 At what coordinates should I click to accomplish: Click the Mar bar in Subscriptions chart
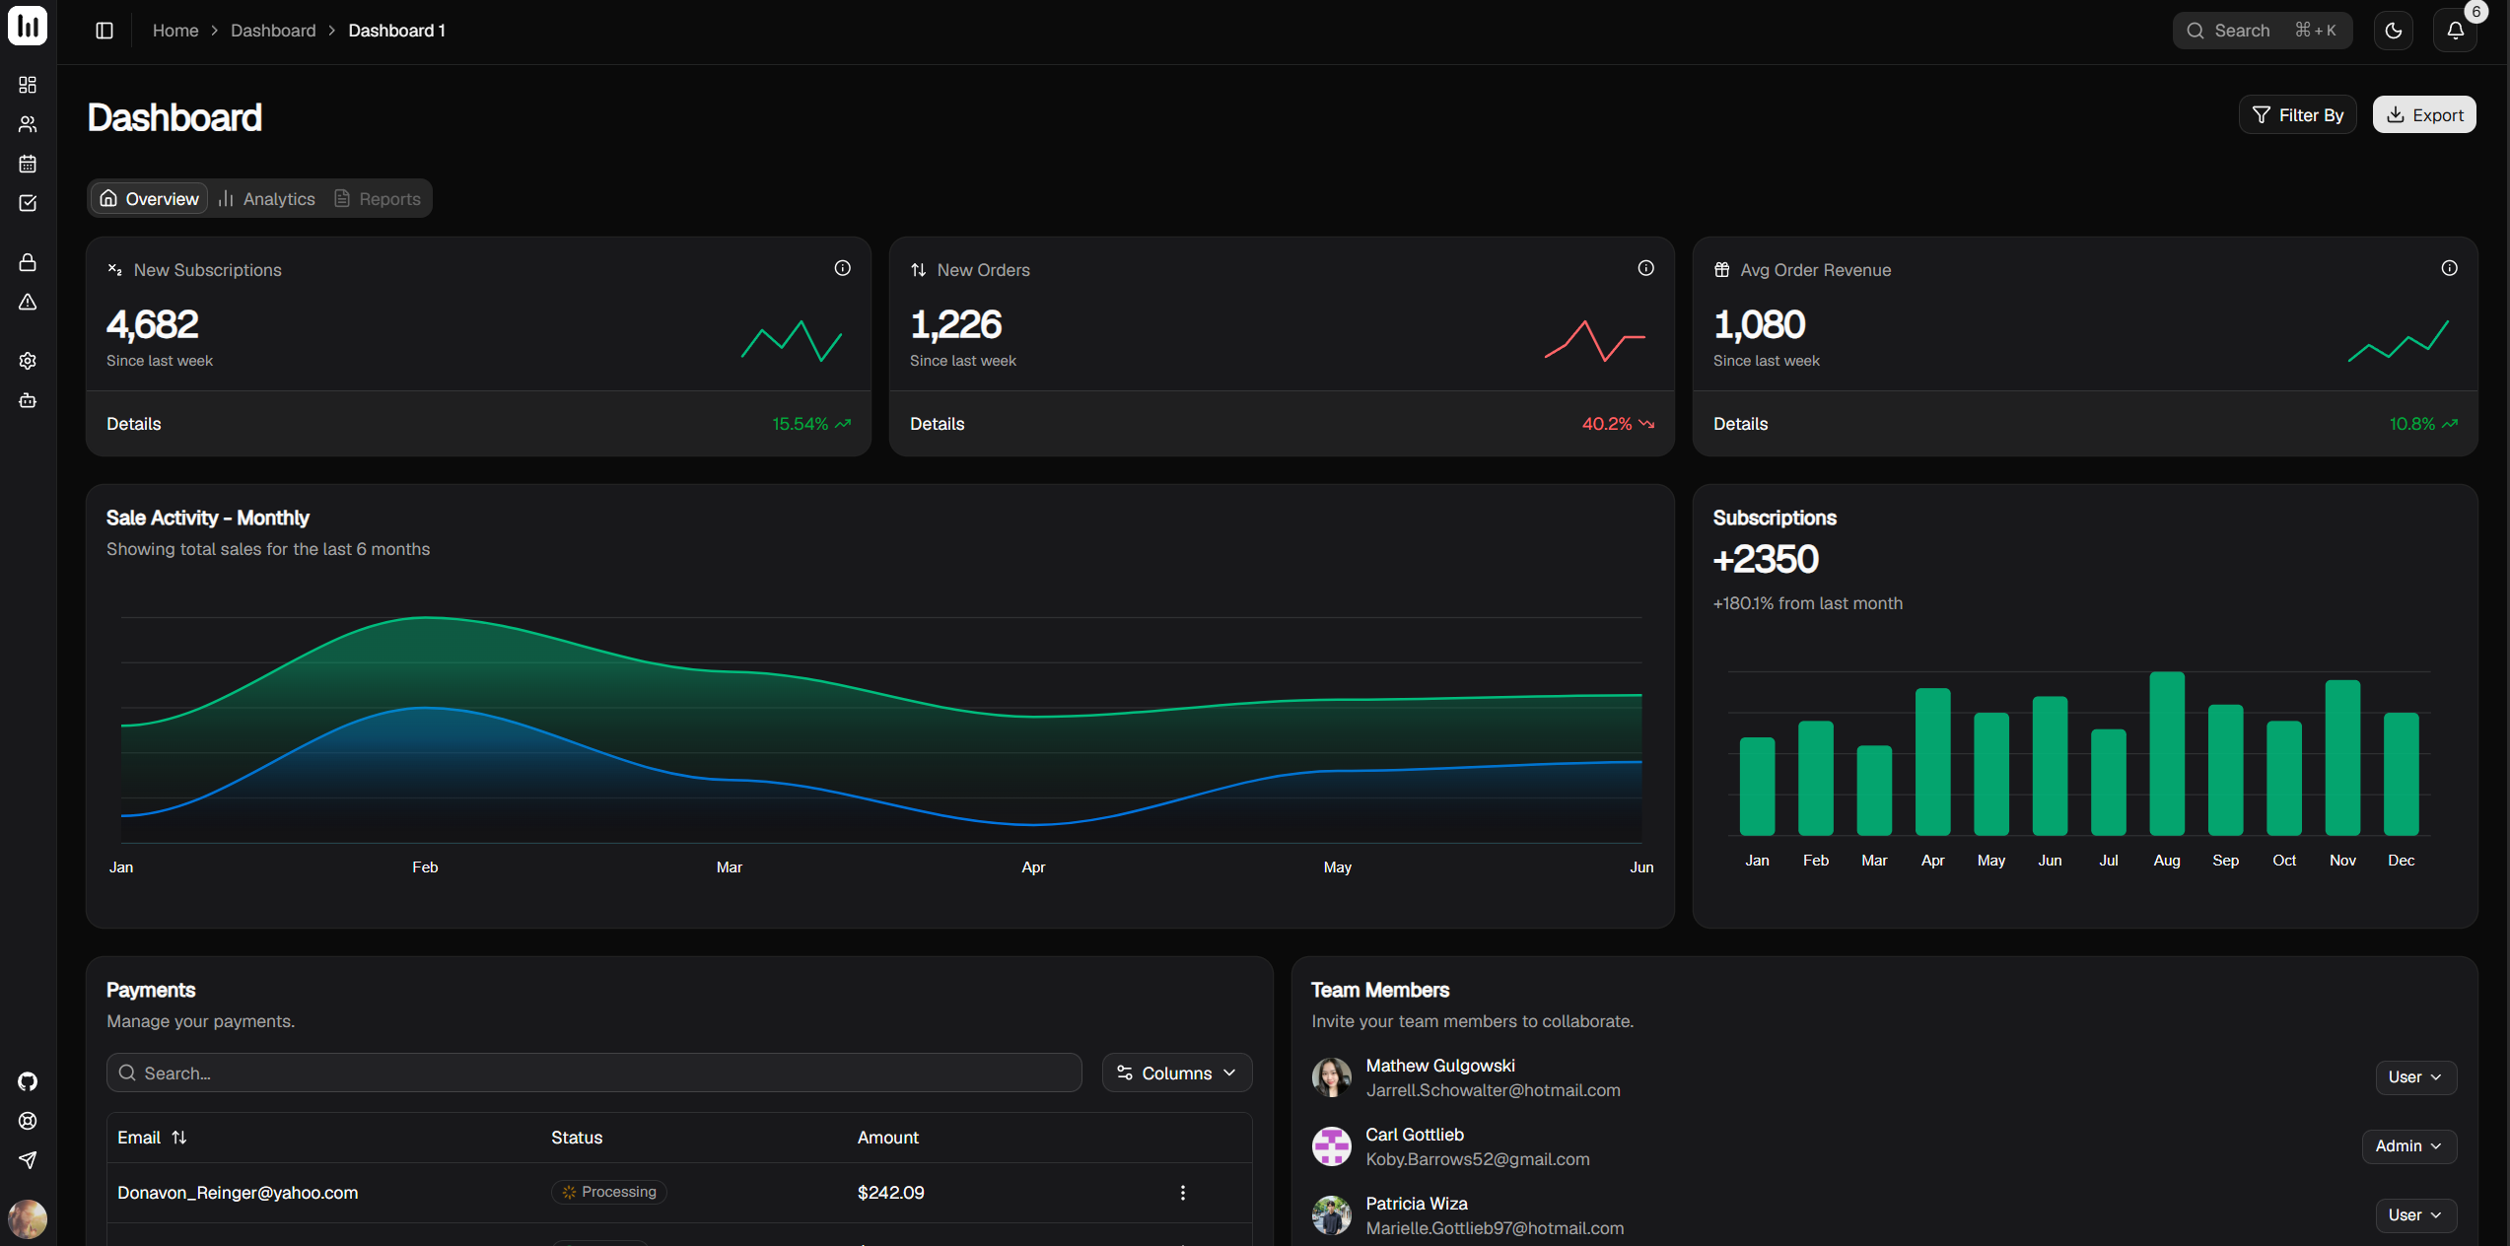click(1874, 791)
